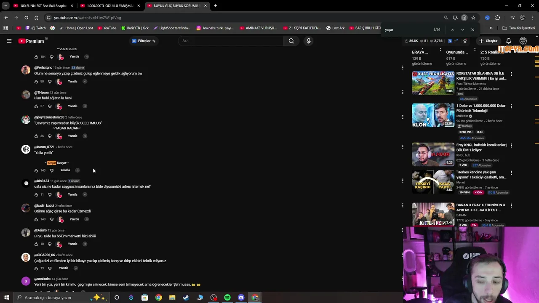Viewport: 539px width, 303px height.
Task: Open options menu for the ROKETATAR SİLAHINA video
Action: 511,74
